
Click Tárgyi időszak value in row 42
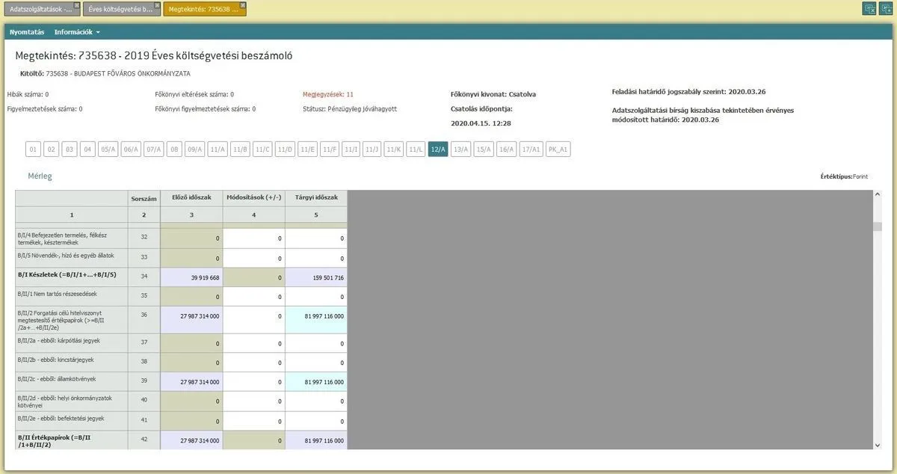click(315, 441)
